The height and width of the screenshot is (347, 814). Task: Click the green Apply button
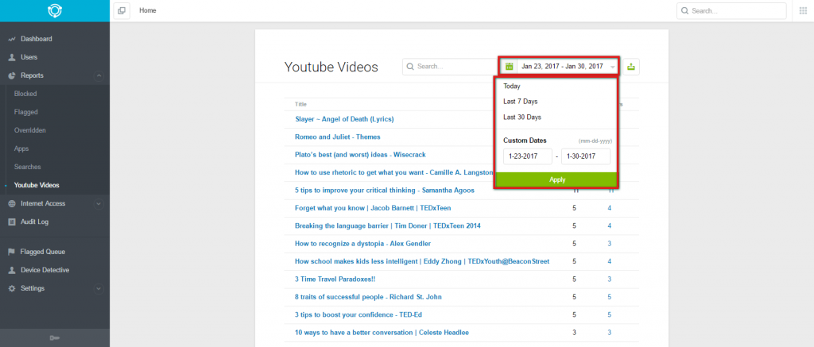[x=556, y=180]
